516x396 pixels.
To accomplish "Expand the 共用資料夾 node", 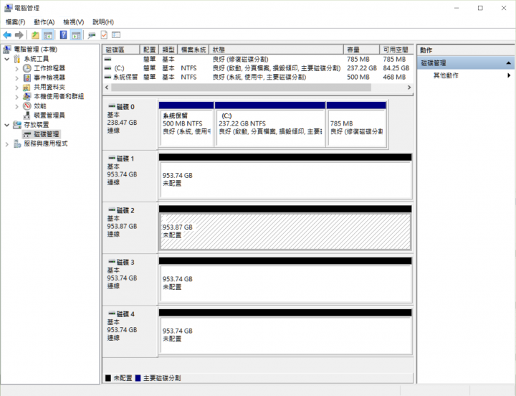I will (x=16, y=88).
